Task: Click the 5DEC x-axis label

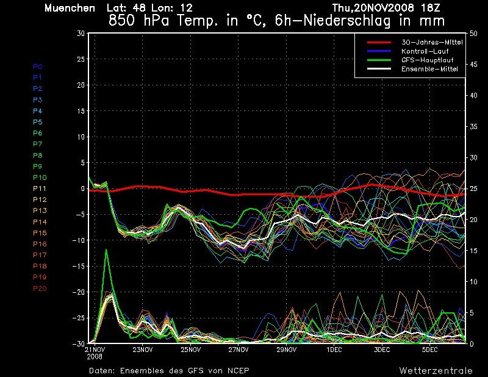Action: point(430,350)
